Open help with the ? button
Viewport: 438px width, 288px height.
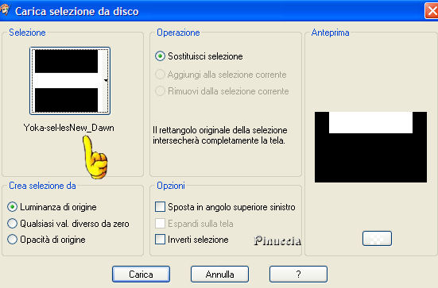tap(298, 275)
